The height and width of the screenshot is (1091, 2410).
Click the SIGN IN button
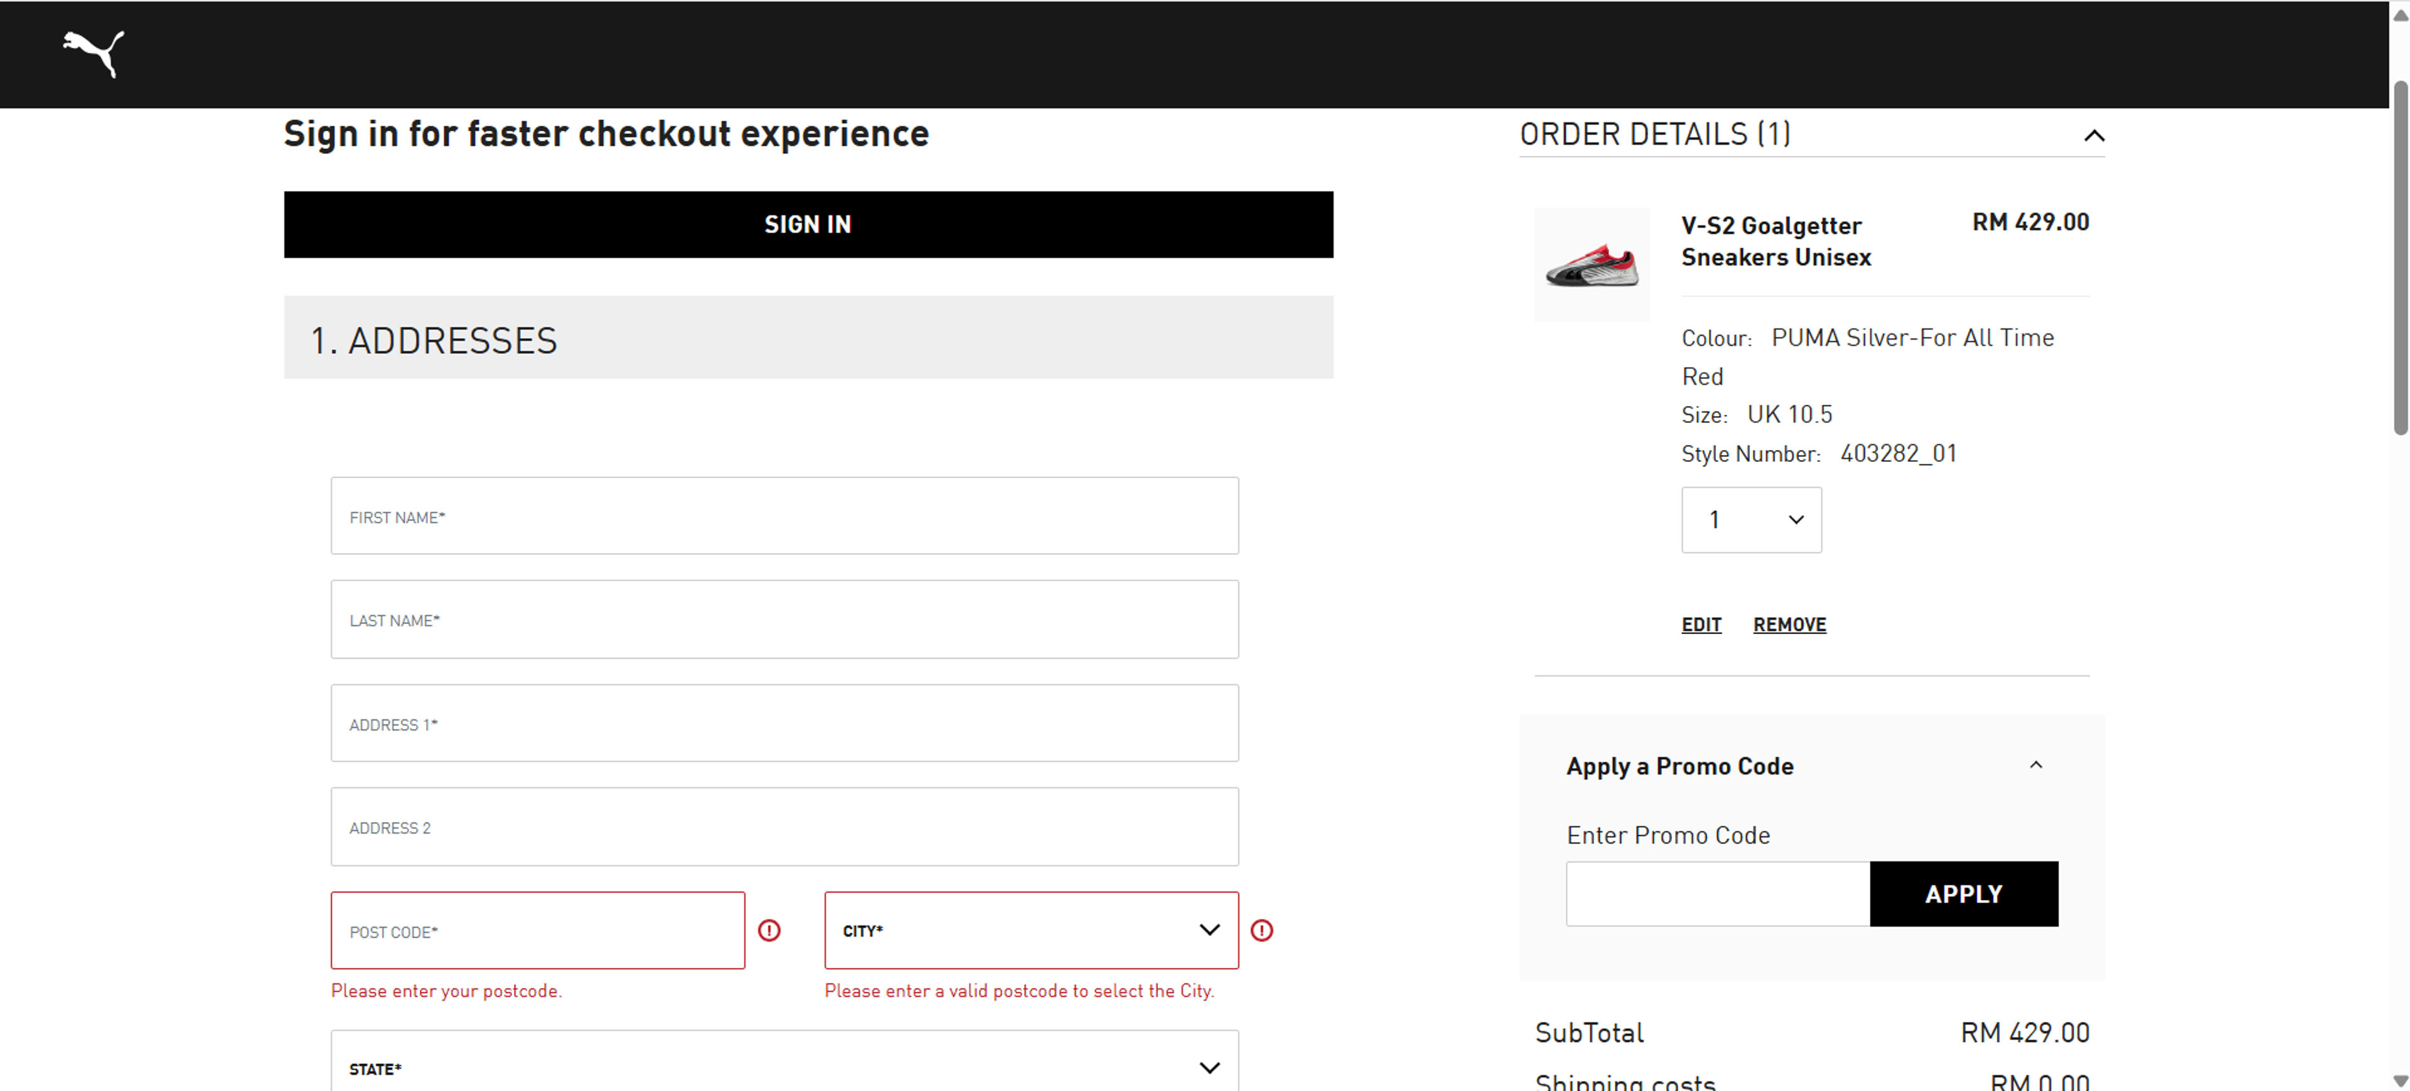808,225
